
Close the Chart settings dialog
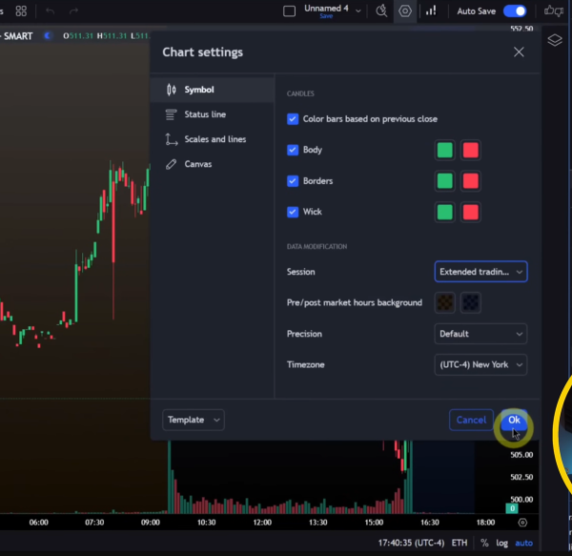point(519,52)
